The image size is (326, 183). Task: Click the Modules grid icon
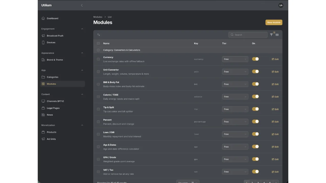43,84
